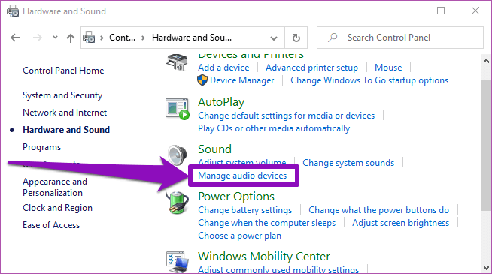This screenshot has width=492, height=274.
Task: Focus the Search Control Panel field
Action: coord(400,38)
